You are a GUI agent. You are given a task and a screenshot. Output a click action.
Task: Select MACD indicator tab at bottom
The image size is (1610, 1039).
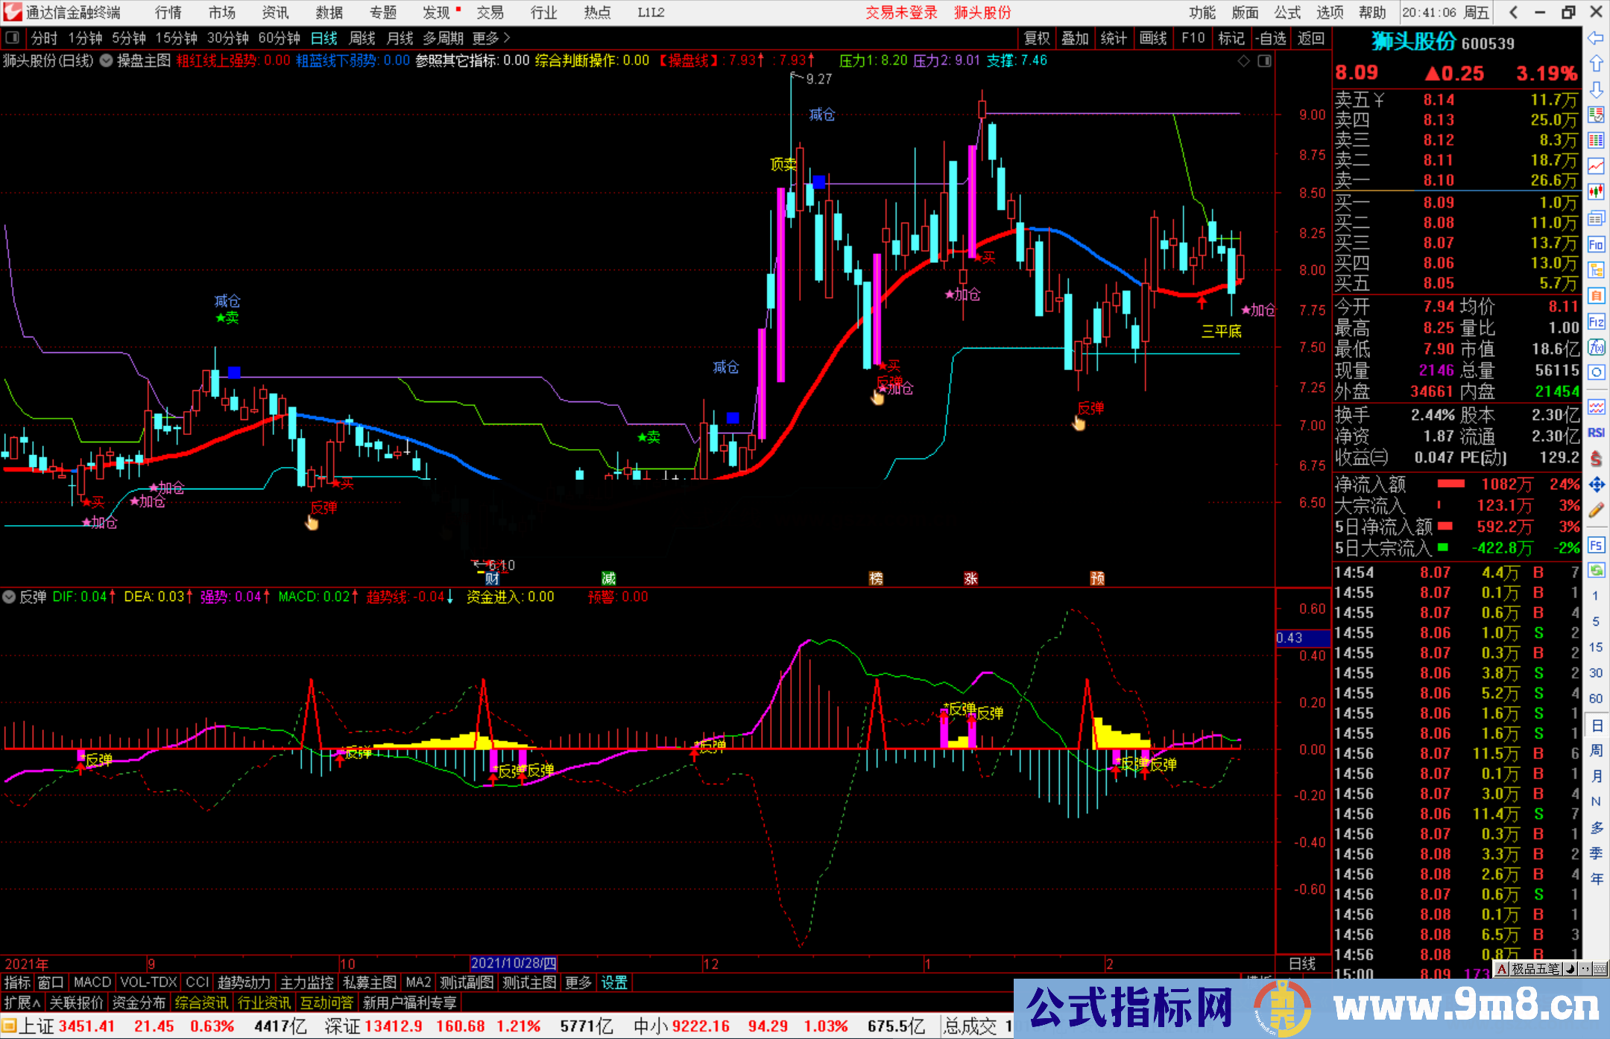coord(92,982)
